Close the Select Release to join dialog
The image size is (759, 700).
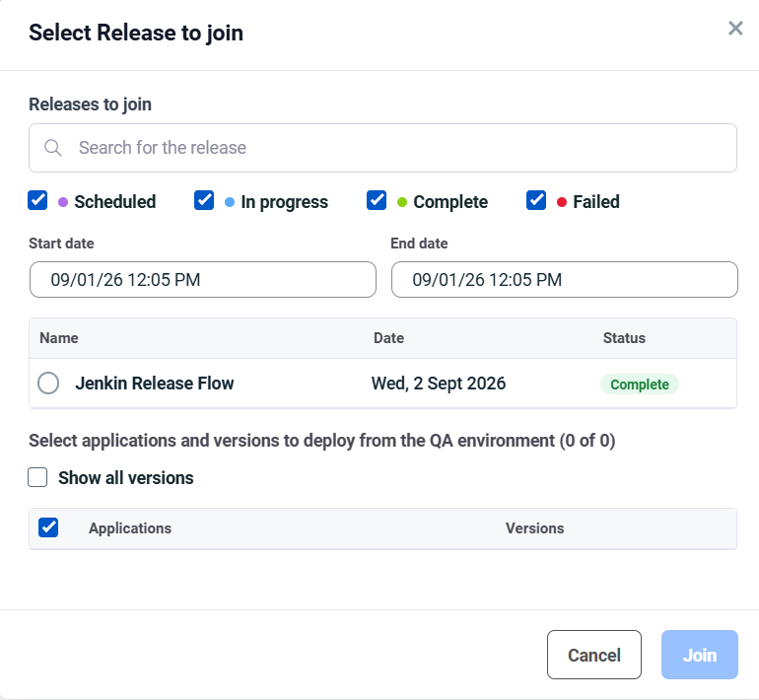[735, 29]
